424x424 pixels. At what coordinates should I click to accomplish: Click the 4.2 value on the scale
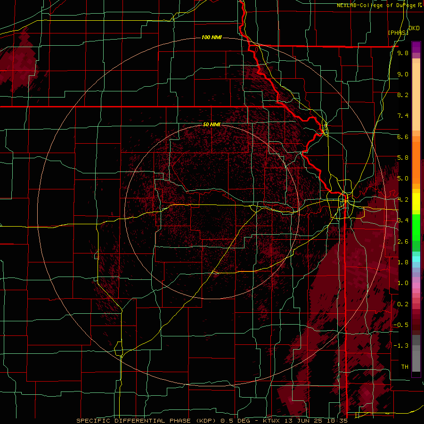tap(403, 200)
